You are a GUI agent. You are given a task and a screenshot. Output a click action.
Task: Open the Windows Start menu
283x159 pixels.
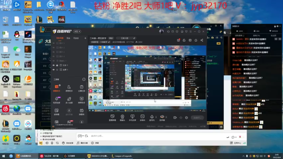point(4,156)
